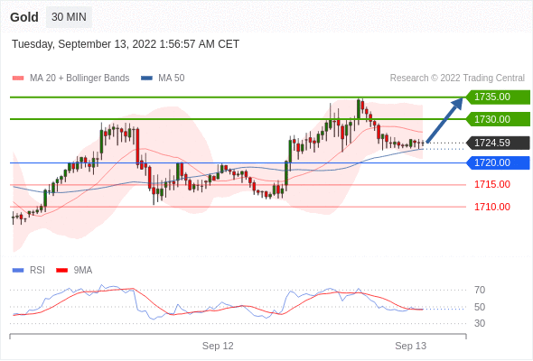The height and width of the screenshot is (361, 533).
Task: Click the RSI 70 level label
Action: 480,290
